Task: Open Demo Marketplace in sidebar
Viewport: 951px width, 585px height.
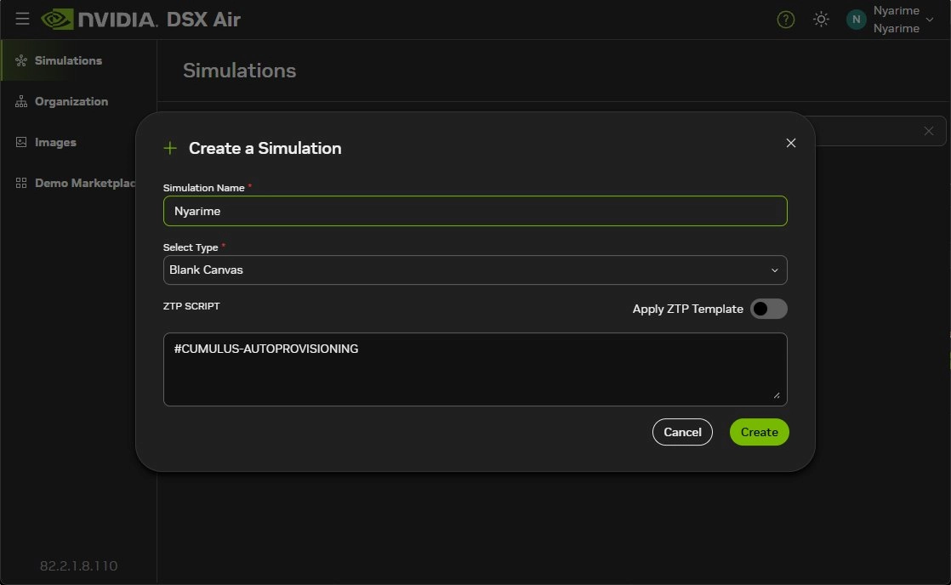Action: coord(76,183)
